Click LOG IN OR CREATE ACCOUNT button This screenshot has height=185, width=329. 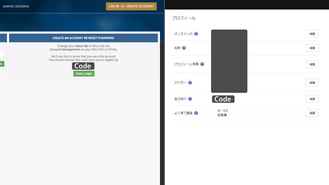click(x=131, y=6)
